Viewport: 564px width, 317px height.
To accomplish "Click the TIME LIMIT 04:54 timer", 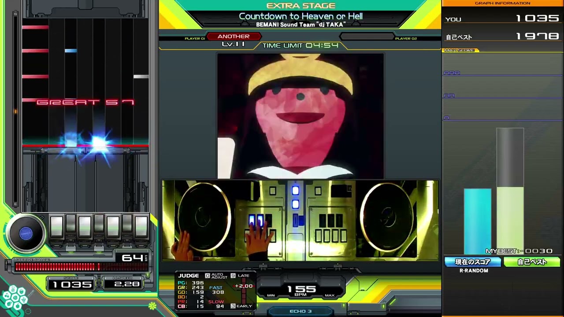I will [x=301, y=45].
